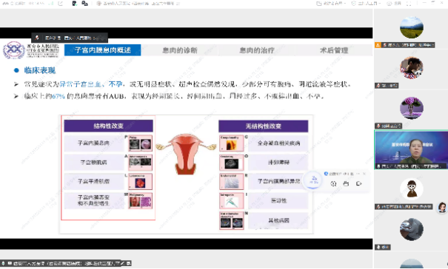Select the 术后管理 slide tab
This screenshot has height=269, width=448.
[x=334, y=50]
